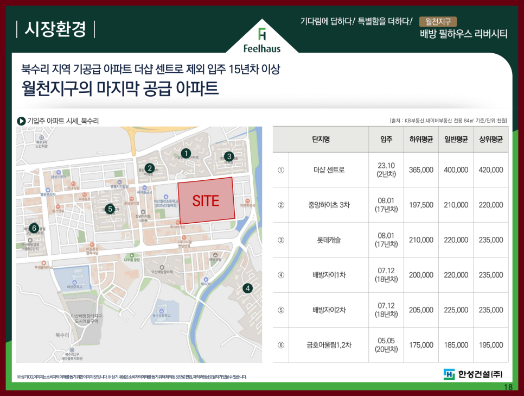Click the 북수초등학교 map label
524x396 pixels.
pyautogui.click(x=162, y=316)
